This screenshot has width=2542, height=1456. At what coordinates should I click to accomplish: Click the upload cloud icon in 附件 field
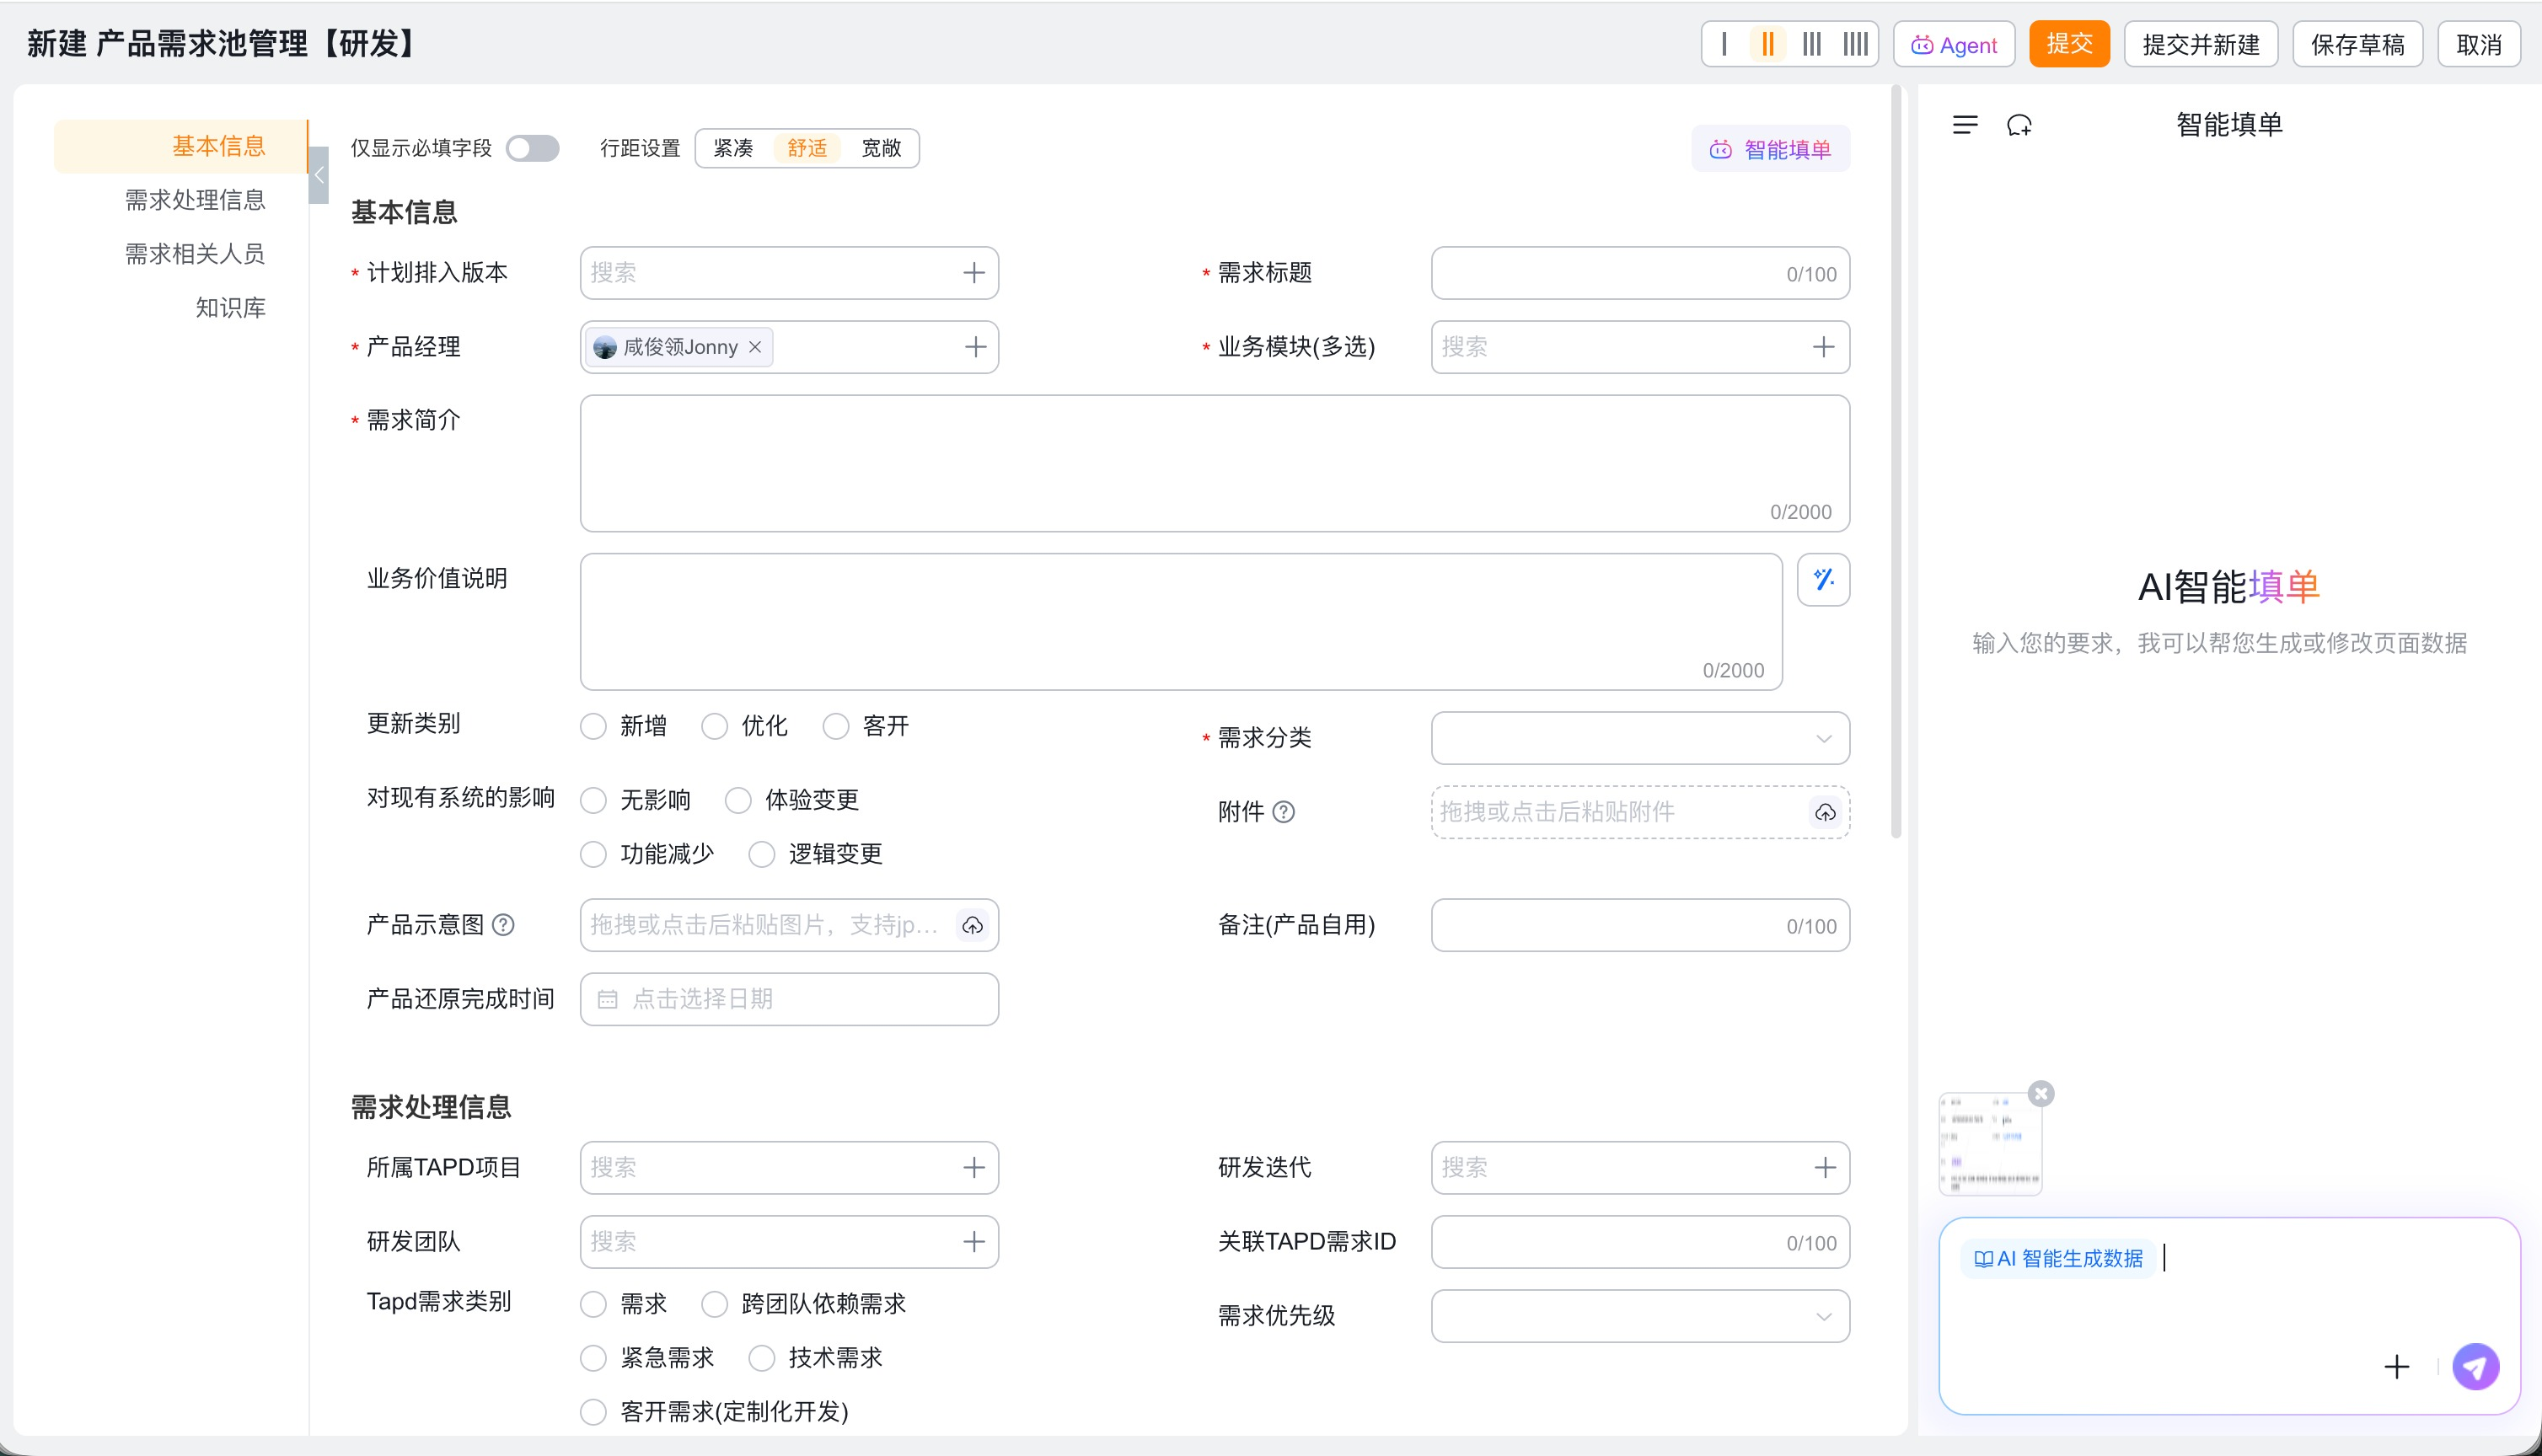coord(1825,812)
